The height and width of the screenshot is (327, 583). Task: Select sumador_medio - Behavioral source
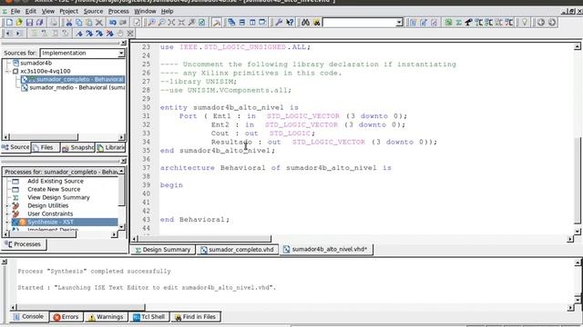pos(73,87)
